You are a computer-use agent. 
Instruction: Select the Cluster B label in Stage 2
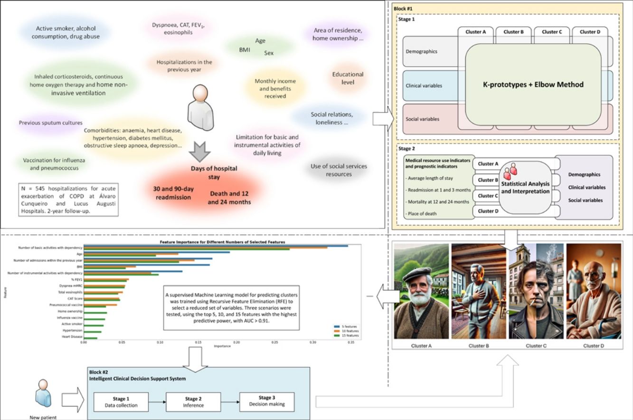point(486,180)
